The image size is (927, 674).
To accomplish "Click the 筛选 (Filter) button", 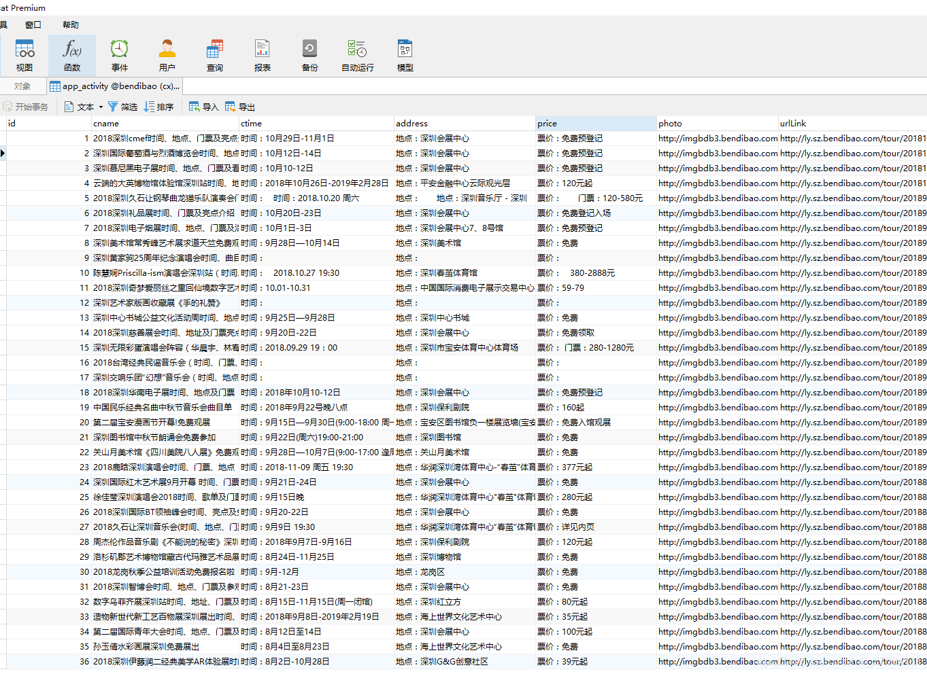I will pyautogui.click(x=122, y=107).
